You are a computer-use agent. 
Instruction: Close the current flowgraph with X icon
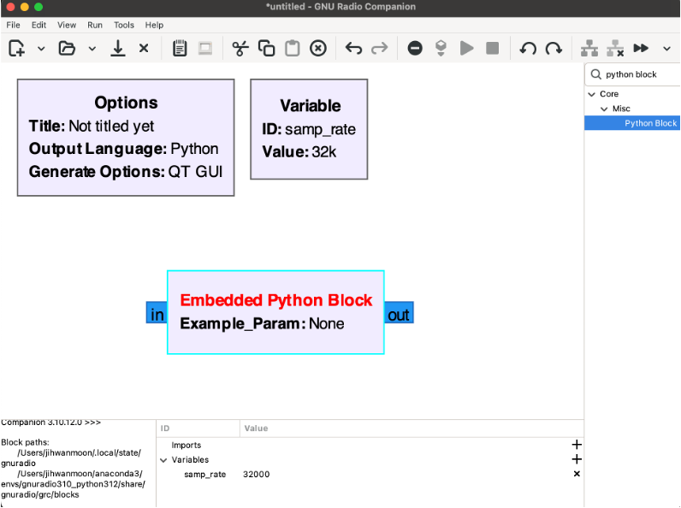click(144, 48)
